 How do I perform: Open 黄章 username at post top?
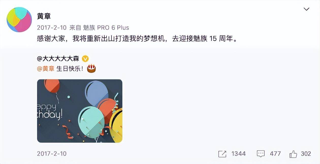pos(44,16)
